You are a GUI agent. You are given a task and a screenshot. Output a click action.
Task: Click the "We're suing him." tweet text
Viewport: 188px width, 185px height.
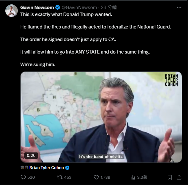[38, 64]
